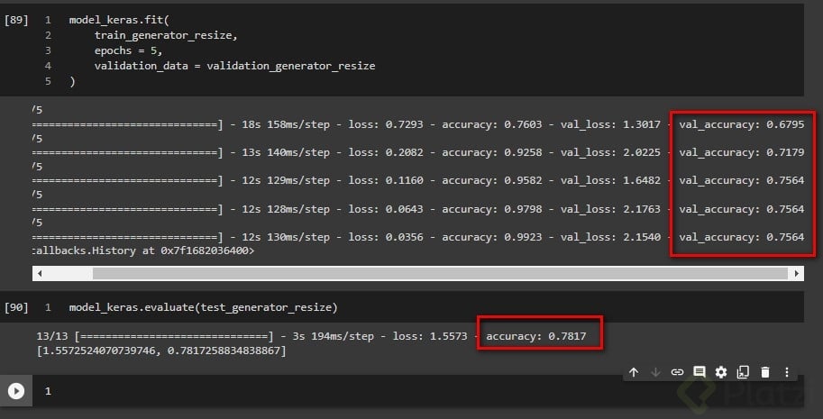Mirror cell in tab icon
This screenshot has width=823, height=419.
coord(743,372)
